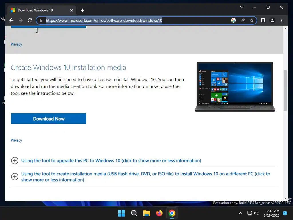
Task: Show hidden system tray icons
Action: pos(241,213)
